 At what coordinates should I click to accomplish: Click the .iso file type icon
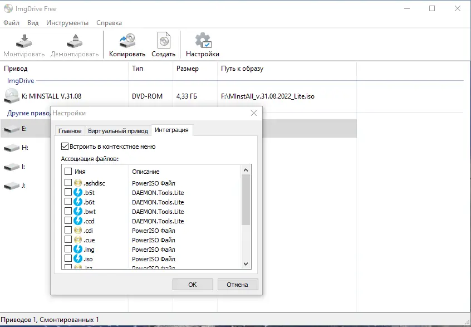click(x=78, y=258)
